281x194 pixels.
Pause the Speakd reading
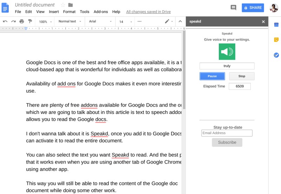(x=212, y=76)
